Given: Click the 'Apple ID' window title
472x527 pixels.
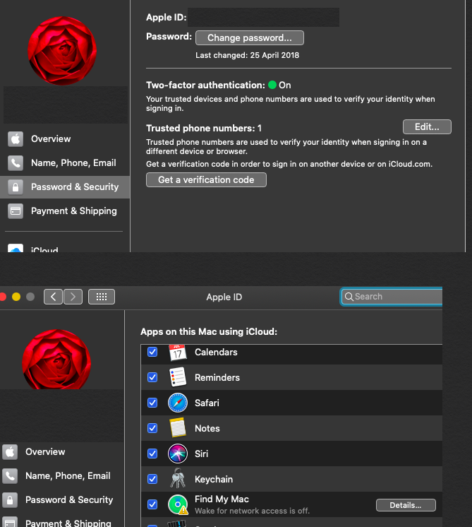Looking at the screenshot, I should point(224,297).
